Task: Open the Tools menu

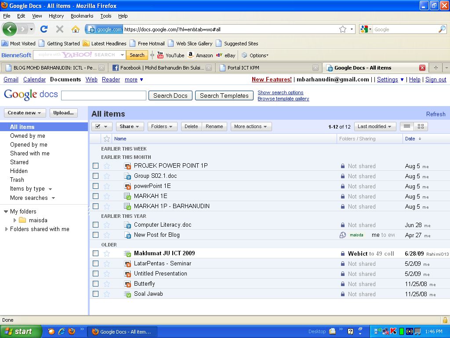Action: (x=105, y=16)
